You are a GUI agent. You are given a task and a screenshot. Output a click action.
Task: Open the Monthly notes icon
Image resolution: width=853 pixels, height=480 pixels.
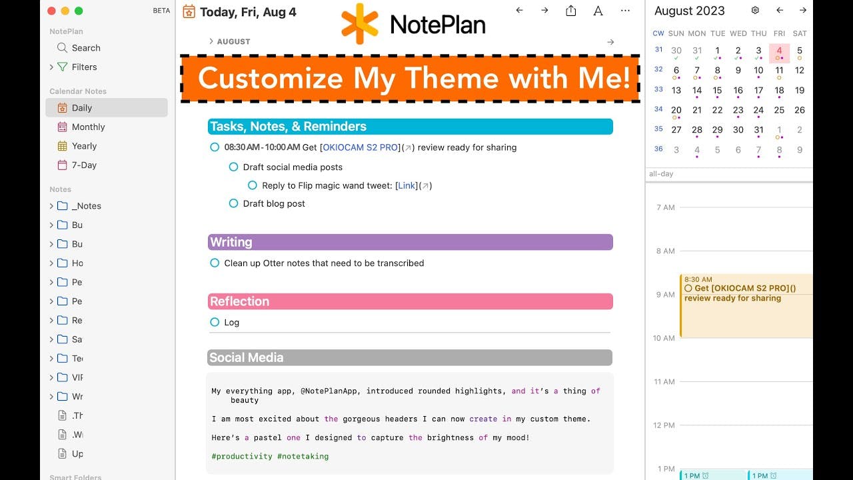point(62,127)
